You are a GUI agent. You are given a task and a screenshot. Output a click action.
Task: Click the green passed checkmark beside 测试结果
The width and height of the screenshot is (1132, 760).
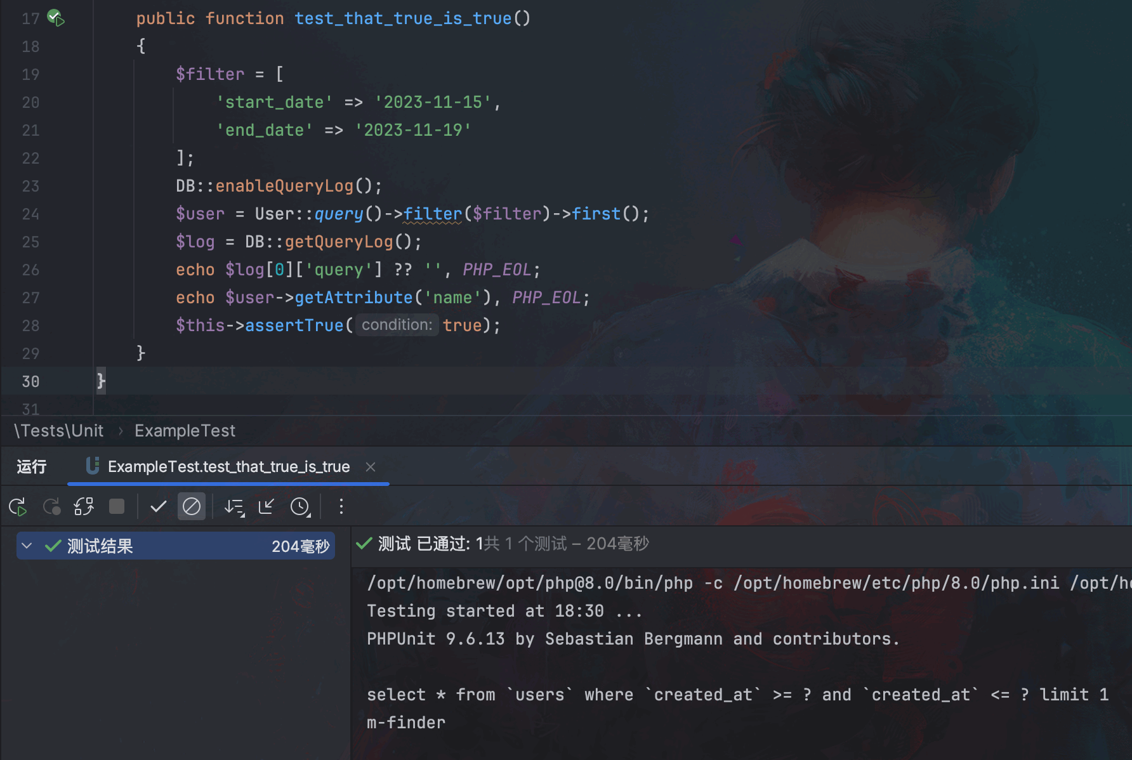pos(53,546)
